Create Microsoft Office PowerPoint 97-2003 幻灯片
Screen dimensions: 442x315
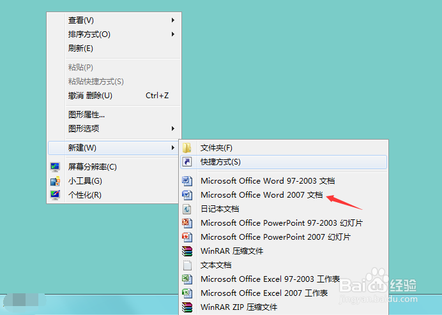[x=284, y=223]
